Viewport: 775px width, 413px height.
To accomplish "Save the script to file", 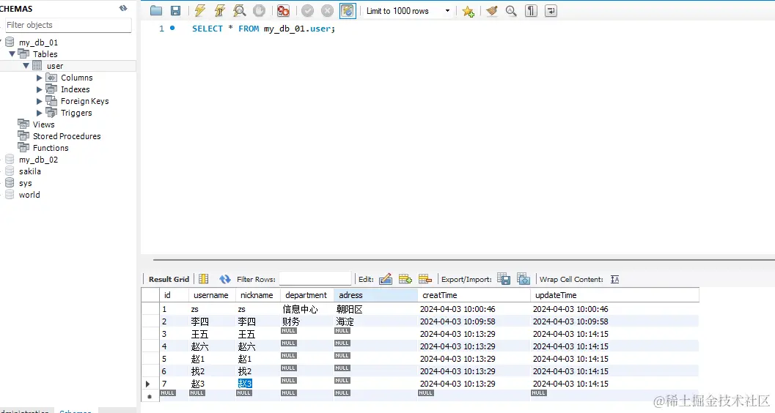I will coord(175,11).
